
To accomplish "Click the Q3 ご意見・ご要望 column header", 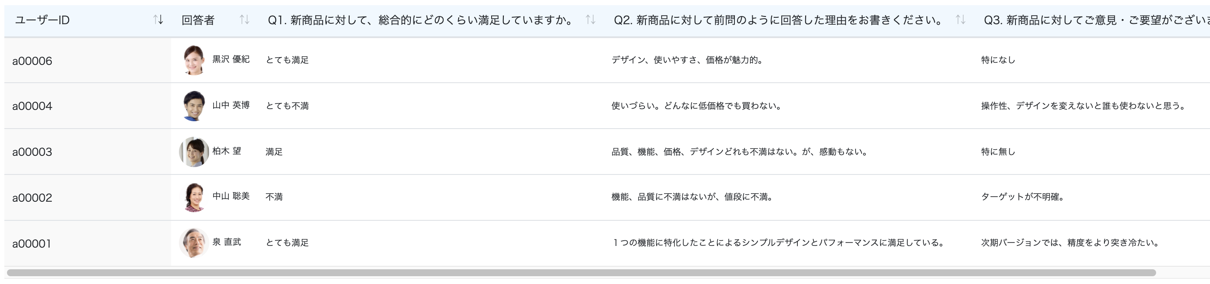I will [1097, 20].
